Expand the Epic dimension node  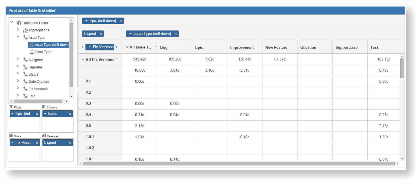pos(18,95)
